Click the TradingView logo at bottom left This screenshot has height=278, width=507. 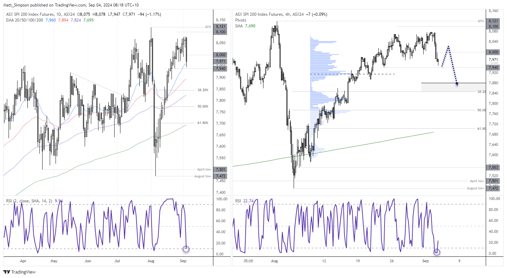[x=19, y=272]
